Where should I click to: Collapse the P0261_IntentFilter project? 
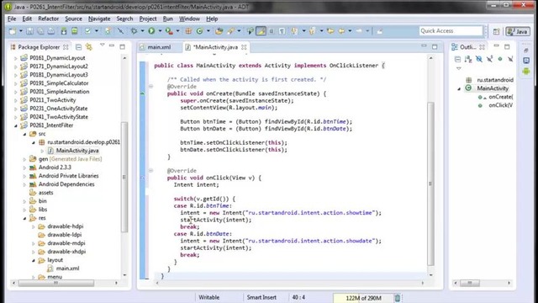click(x=15, y=125)
